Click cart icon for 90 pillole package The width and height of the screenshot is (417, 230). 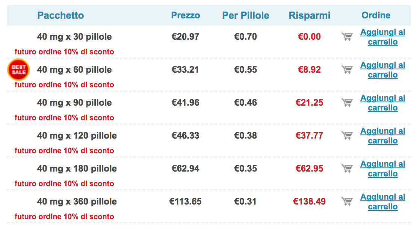point(347,102)
